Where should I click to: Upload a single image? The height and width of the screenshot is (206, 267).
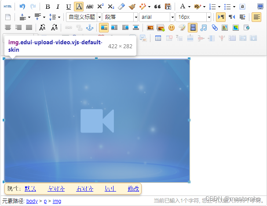point(150,28)
